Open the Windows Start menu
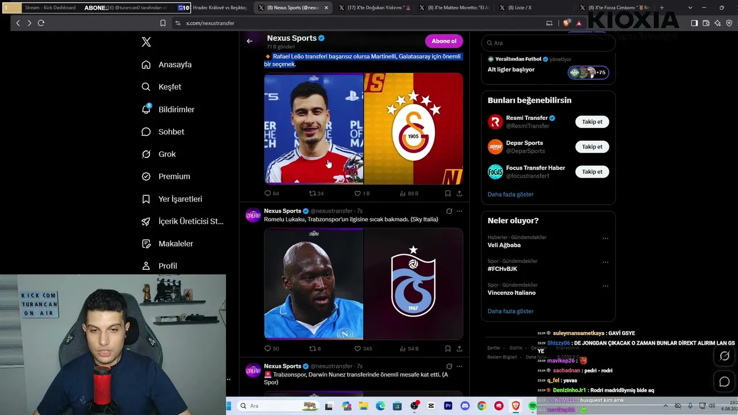738x415 pixels. click(x=229, y=406)
